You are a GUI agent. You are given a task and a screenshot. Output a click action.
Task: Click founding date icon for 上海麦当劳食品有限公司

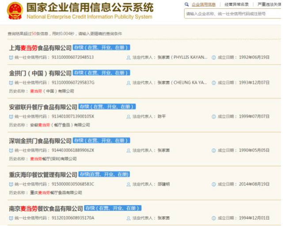pos(214,57)
